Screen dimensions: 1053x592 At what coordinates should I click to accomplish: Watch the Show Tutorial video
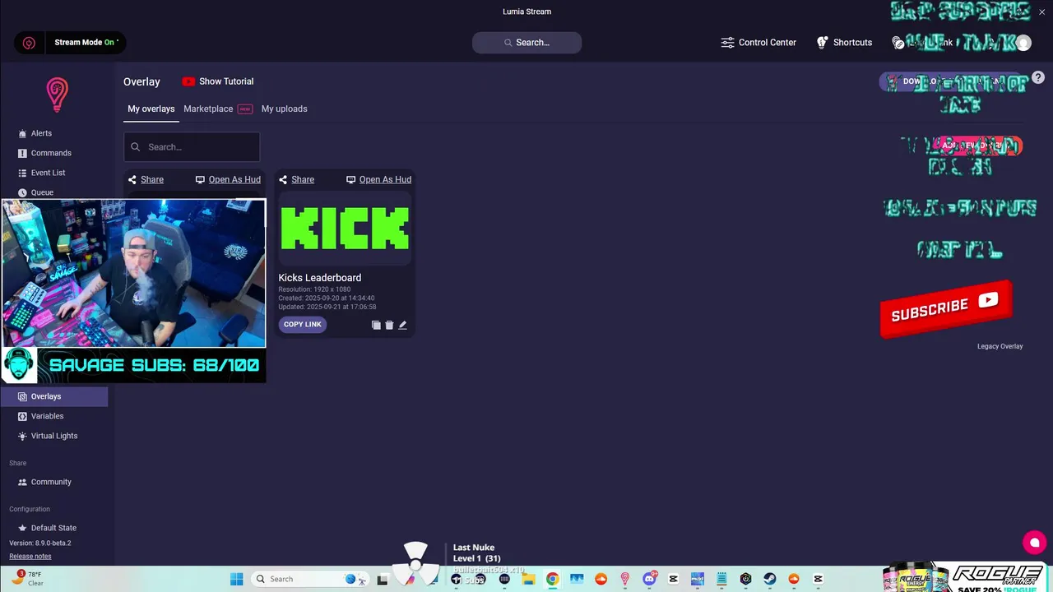[x=218, y=81]
